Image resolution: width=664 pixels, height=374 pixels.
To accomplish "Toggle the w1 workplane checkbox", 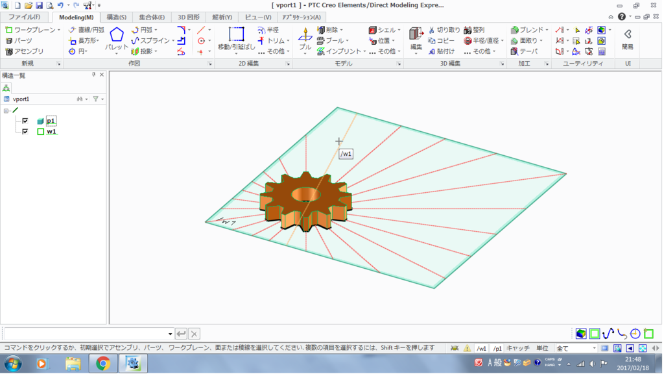I will (25, 131).
